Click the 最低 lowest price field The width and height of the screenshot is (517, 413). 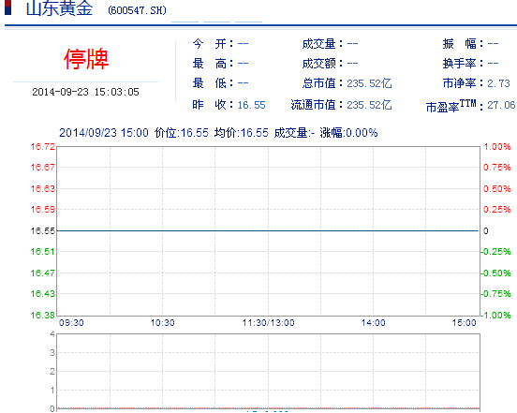point(220,83)
